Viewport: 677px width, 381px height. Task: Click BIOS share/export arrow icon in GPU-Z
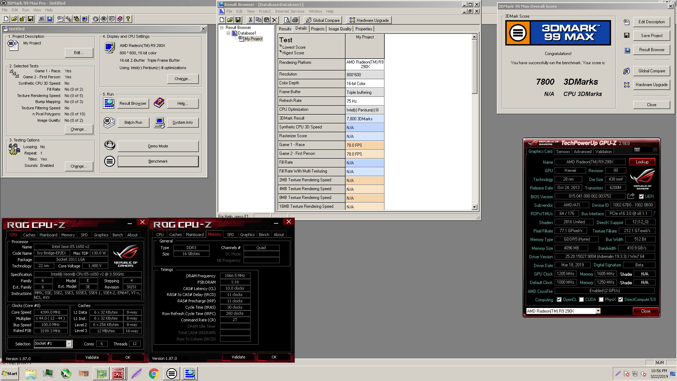[631, 196]
